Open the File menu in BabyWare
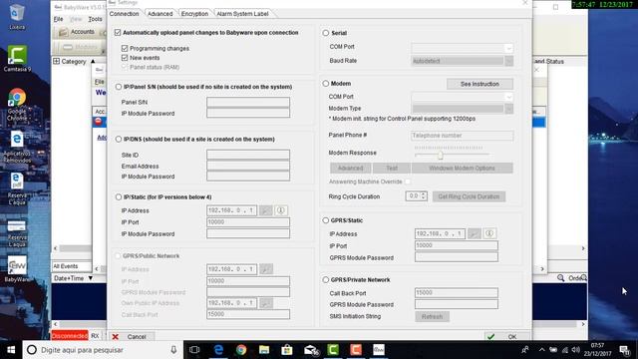Screen dimensions: 638x359 [x=58, y=19]
